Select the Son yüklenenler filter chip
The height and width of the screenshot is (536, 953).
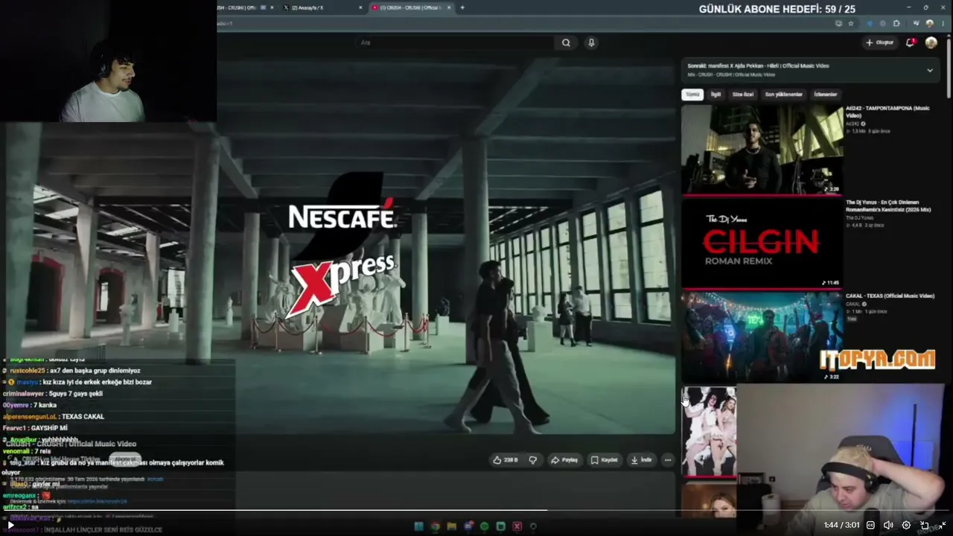click(784, 95)
